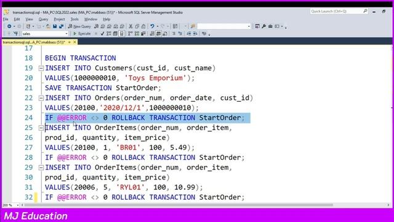394x222 pixels.
Task: Collapse INSERT INTO OrderItems block at line 25
Action: [41, 128]
